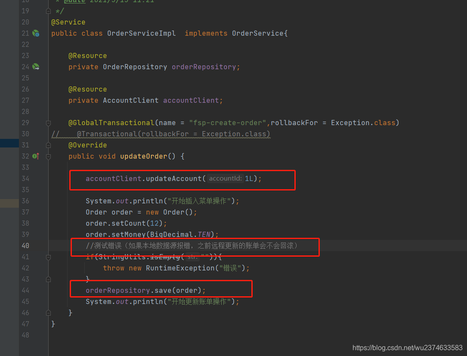Click the @Resource annotation on line 26

coord(87,89)
